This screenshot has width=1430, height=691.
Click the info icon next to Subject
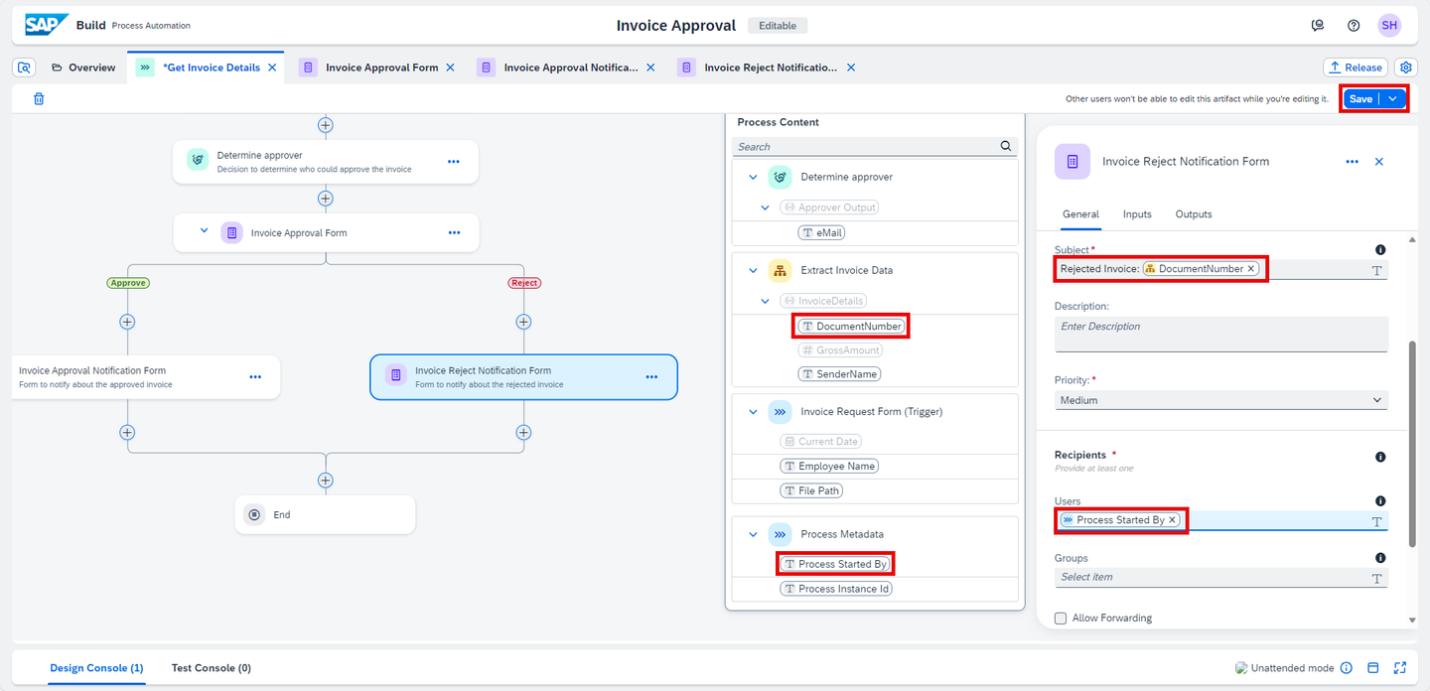(1380, 250)
